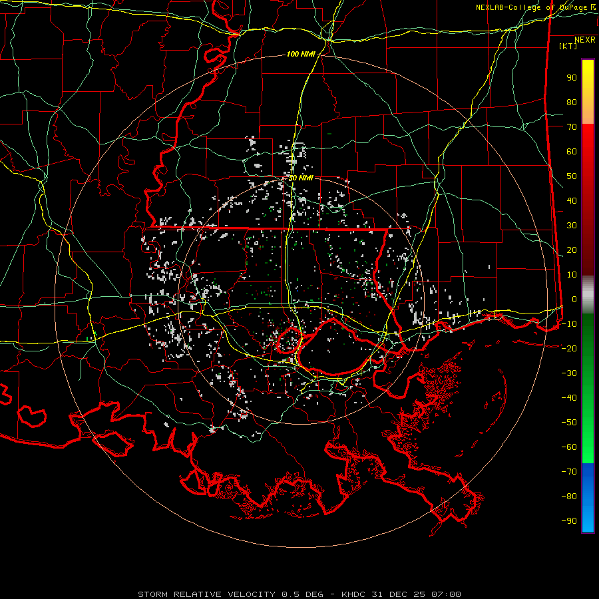The height and width of the screenshot is (599, 599).
Task: Click the positive 40 scale label
Action: tap(572, 201)
